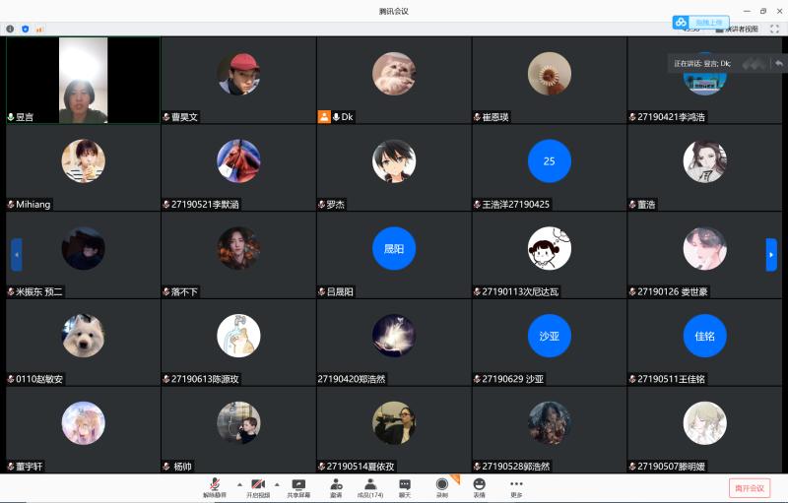The height and width of the screenshot is (503, 788).
Task: Click the blue security shield icon
Action: tap(25, 29)
